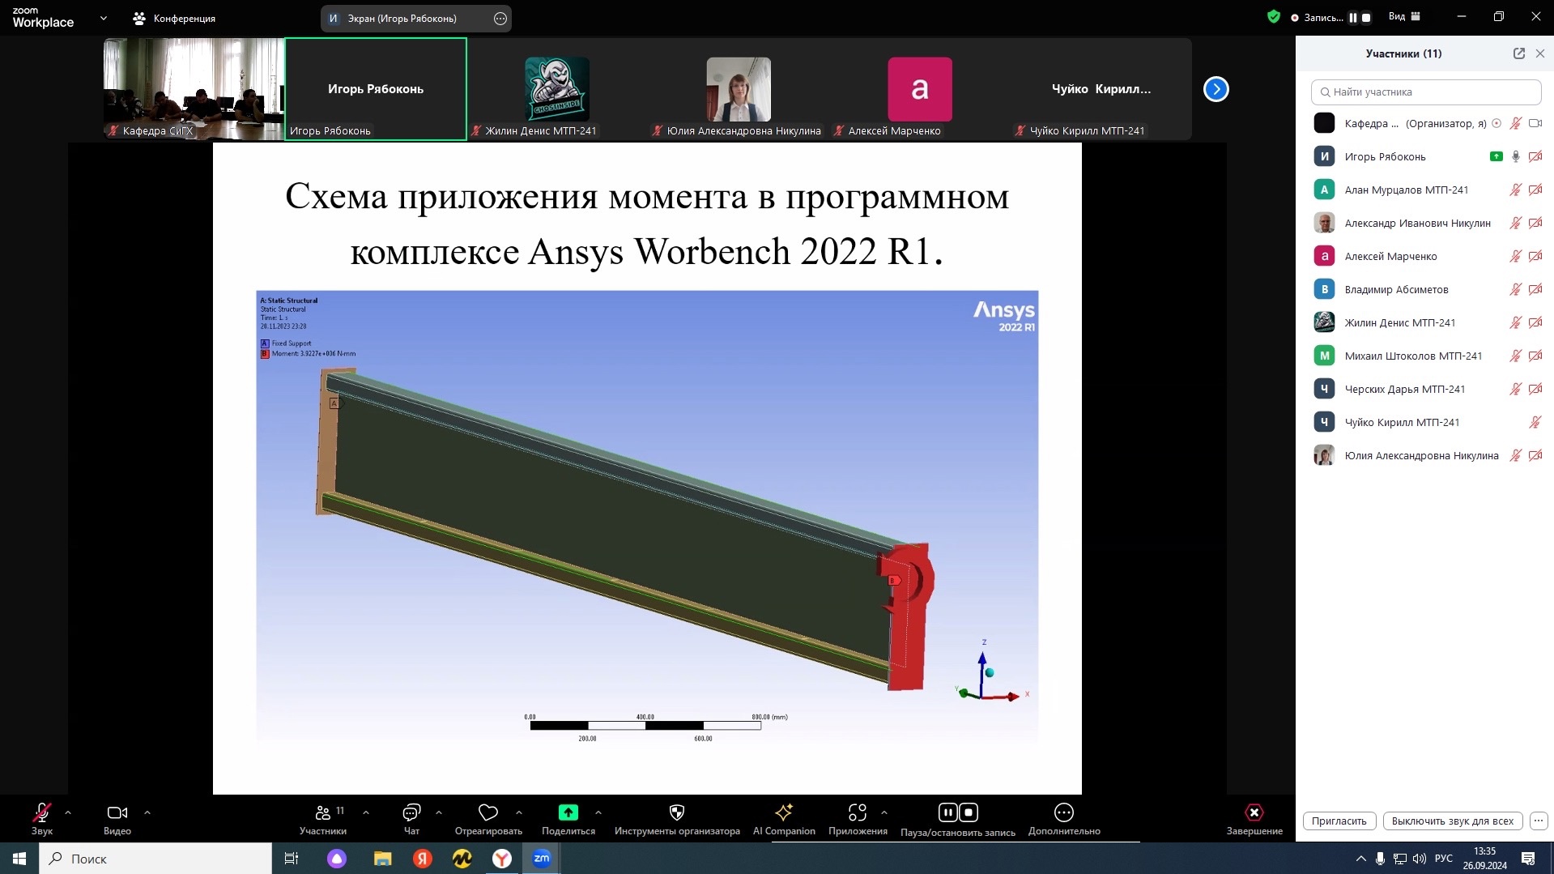
Task: Open the Чат chat button
Action: pyautogui.click(x=411, y=819)
